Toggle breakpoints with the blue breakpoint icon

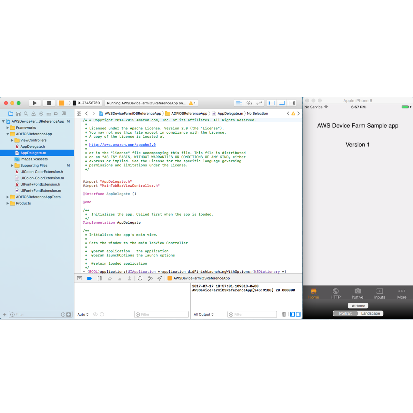(x=89, y=278)
